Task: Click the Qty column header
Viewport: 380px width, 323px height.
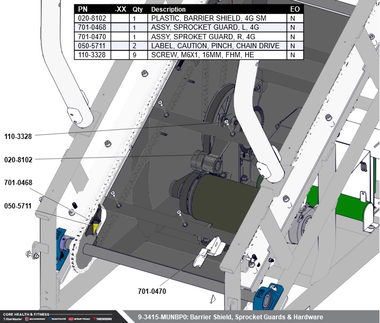Action: click(x=137, y=10)
